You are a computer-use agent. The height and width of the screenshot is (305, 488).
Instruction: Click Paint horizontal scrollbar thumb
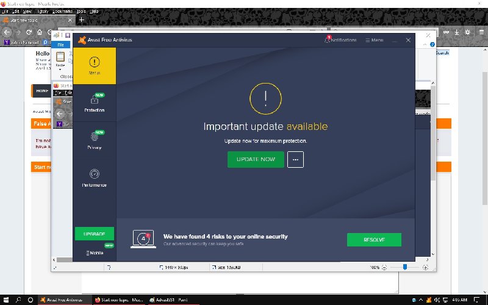[x=65, y=260]
